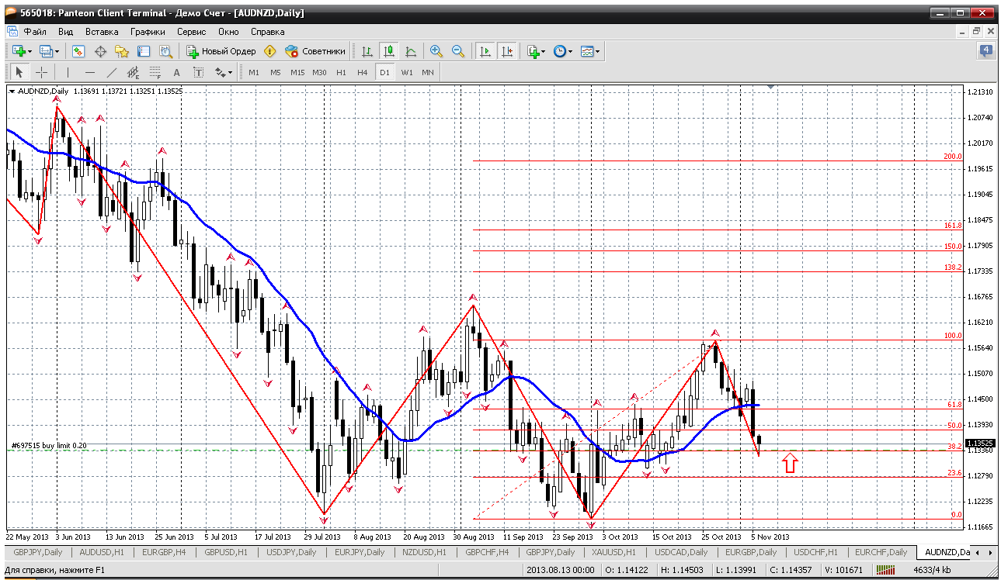This screenshot has height=580, width=1001.
Task: Click the buy limit order level line label
Action: click(48, 446)
